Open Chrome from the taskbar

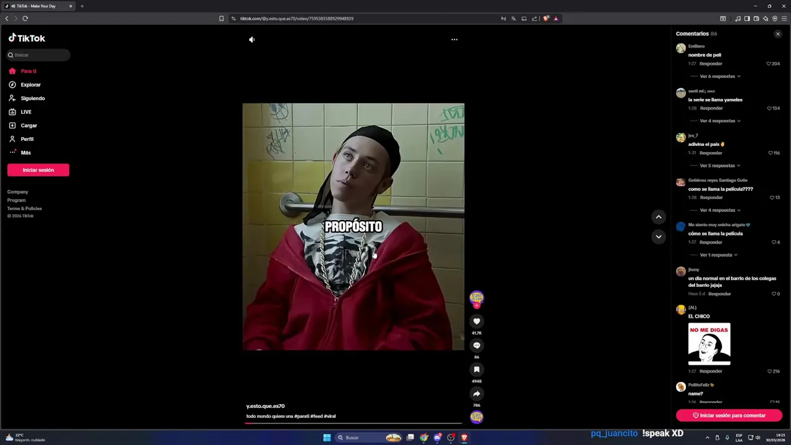point(424,438)
